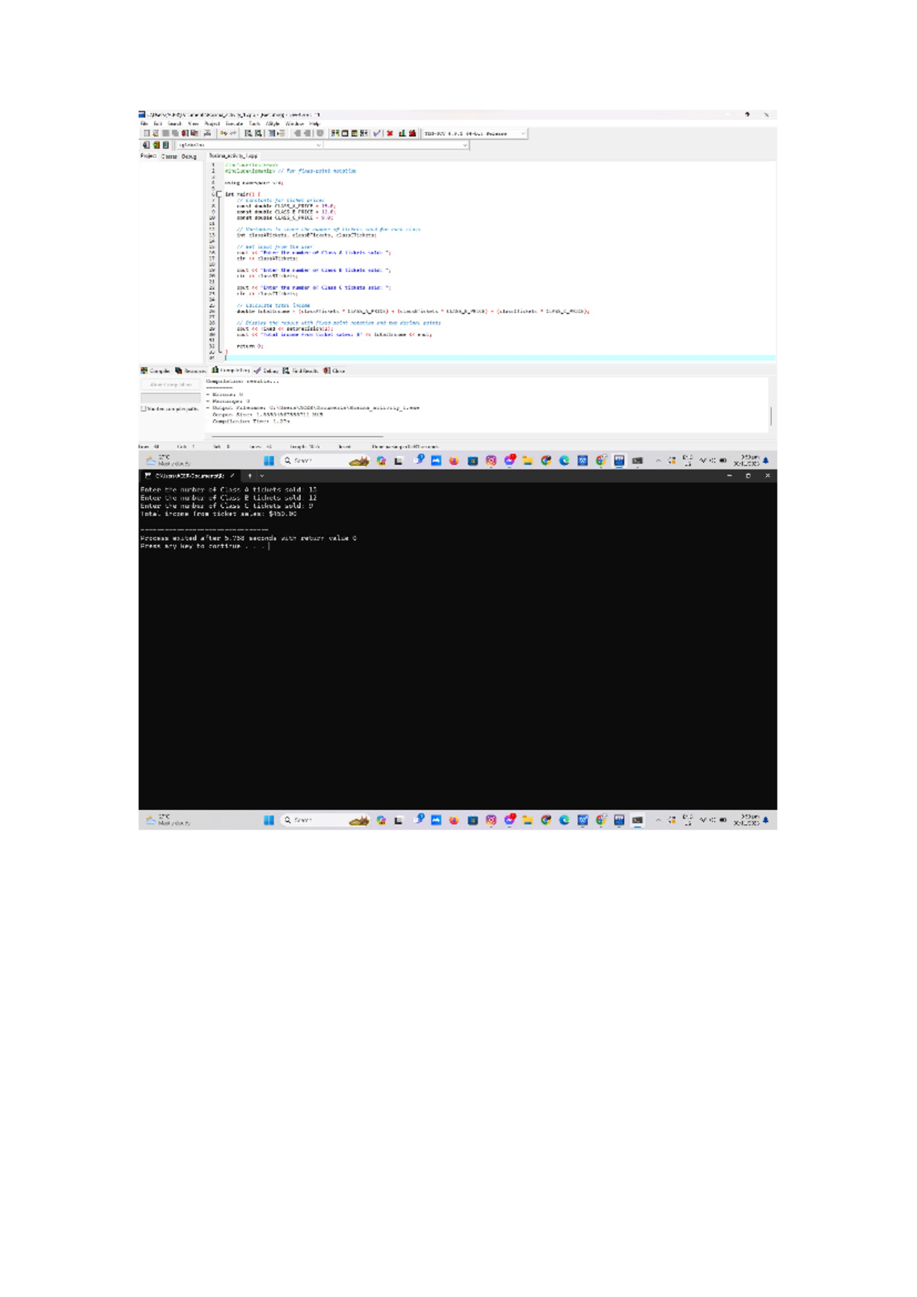Toggle the Shorten compiler paths checkbox
The width and height of the screenshot is (917, 1297).
pyautogui.click(x=143, y=409)
